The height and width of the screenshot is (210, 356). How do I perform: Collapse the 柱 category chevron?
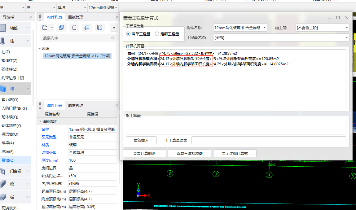[28, 41]
